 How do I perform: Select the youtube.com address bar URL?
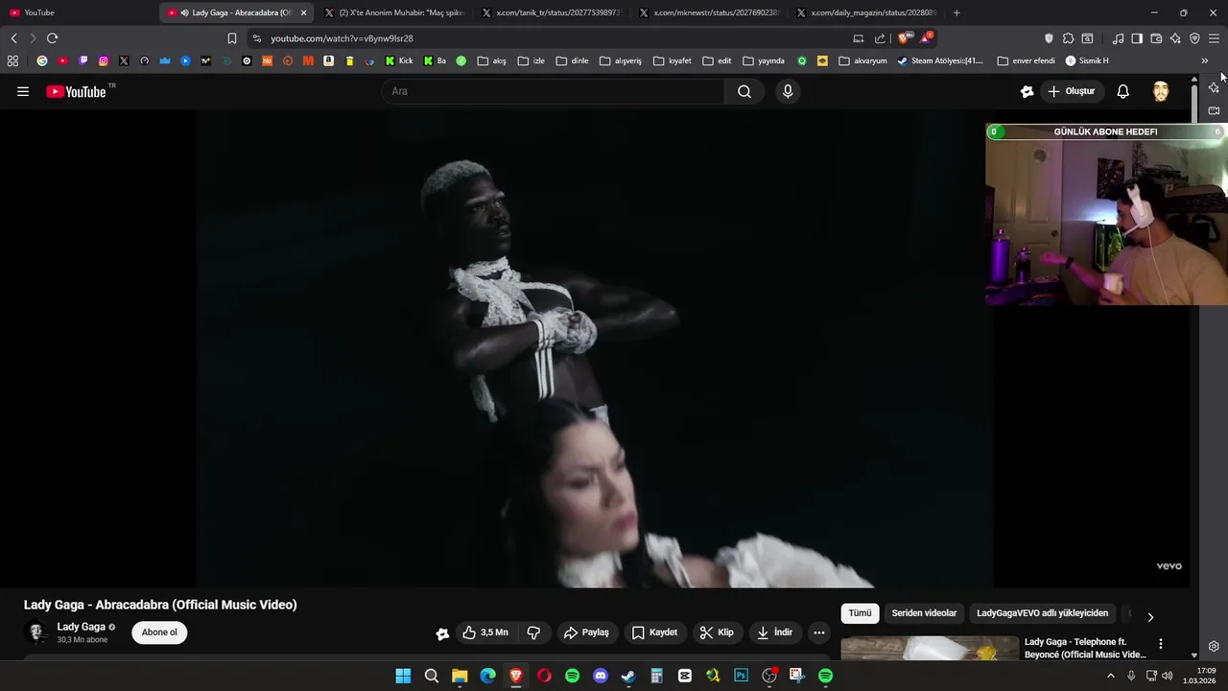coord(342,38)
